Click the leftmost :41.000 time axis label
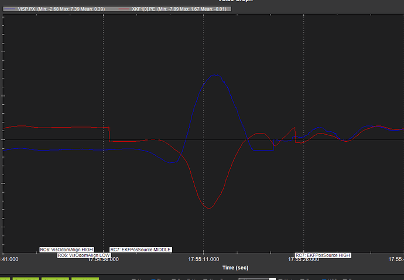 (12, 258)
